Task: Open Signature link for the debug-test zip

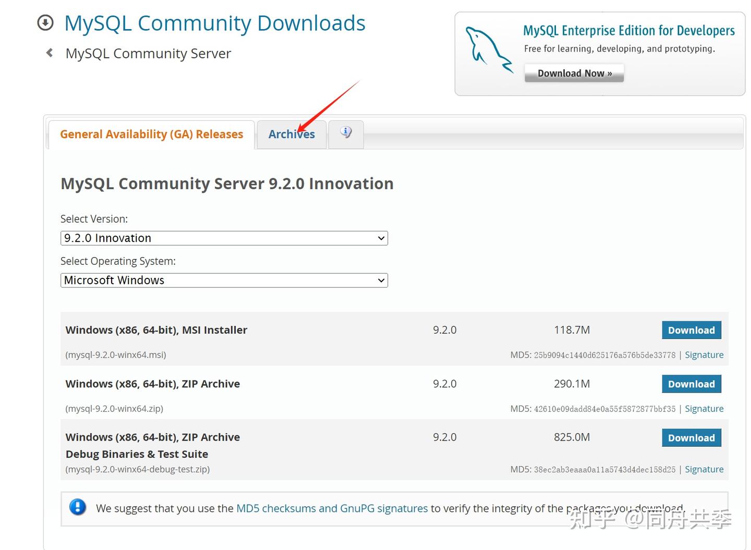Action: [x=704, y=469]
